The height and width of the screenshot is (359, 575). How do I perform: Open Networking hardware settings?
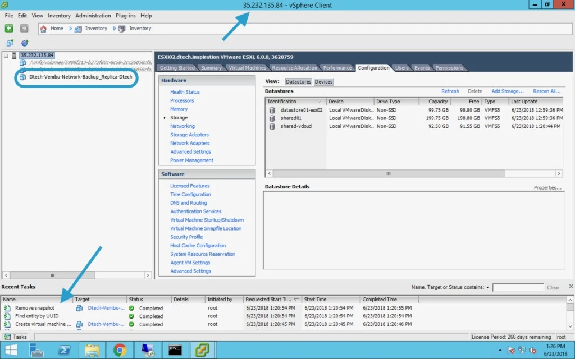pyautogui.click(x=182, y=126)
